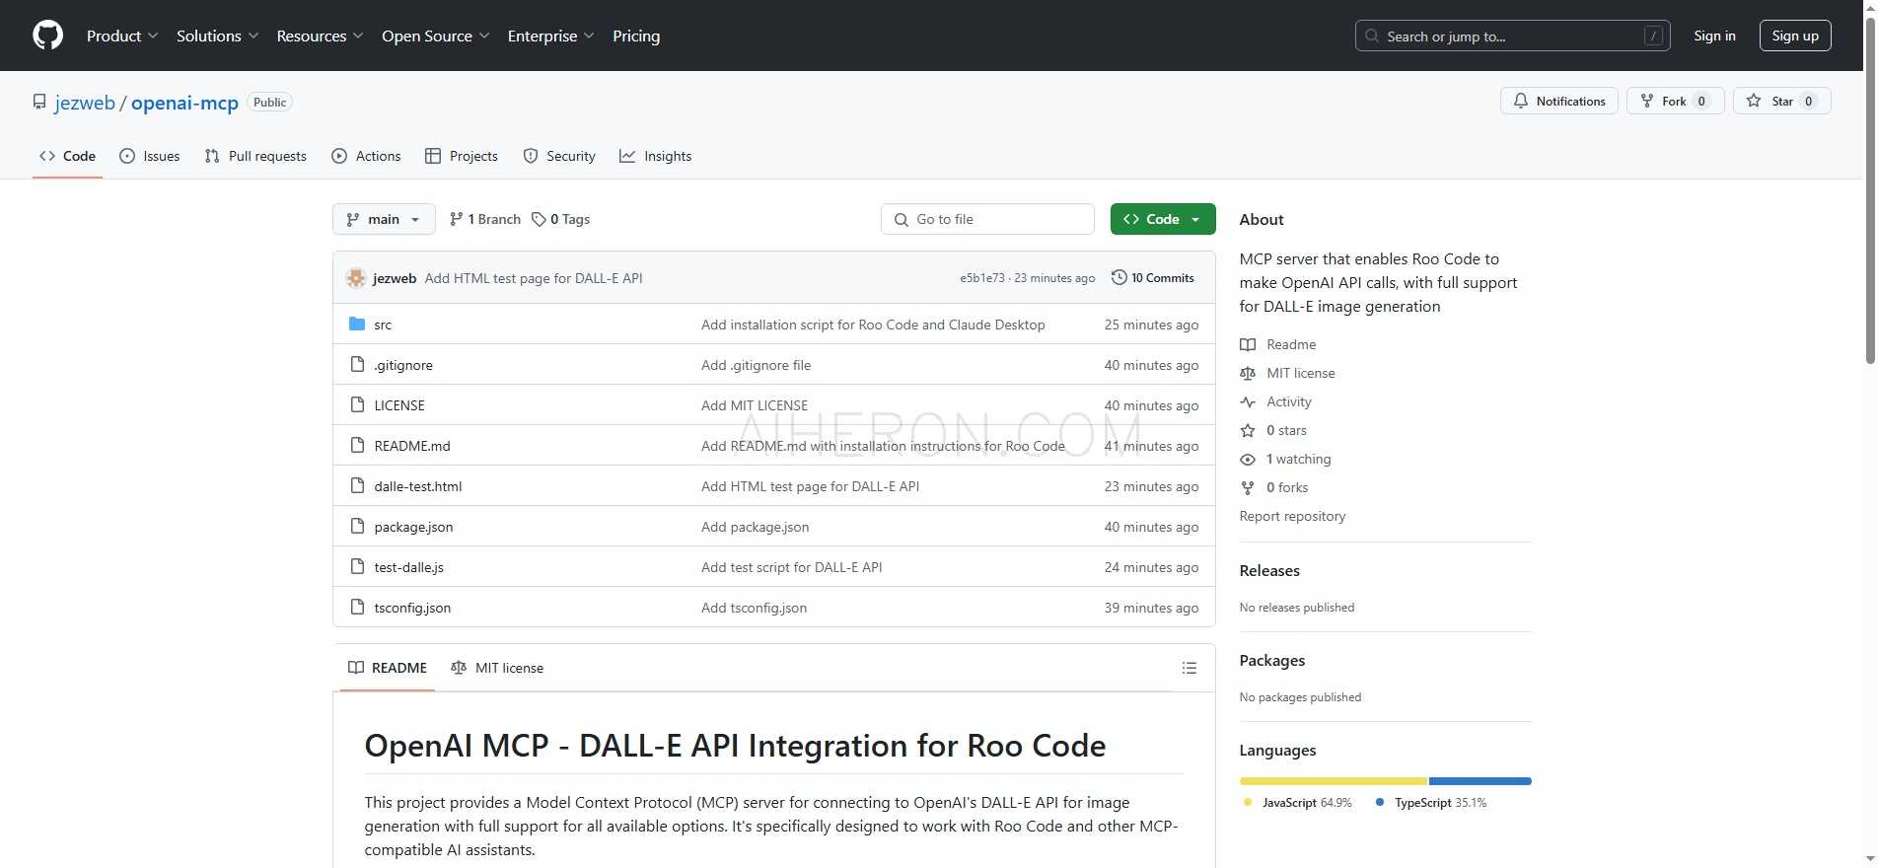Switch to the Actions tab
The width and height of the screenshot is (1878, 868).
366,156
